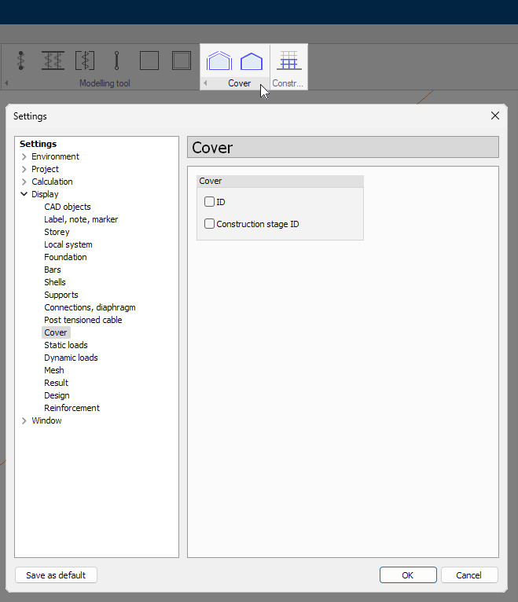Screen dimensions: 518x602
Task: Close the Settings dialog with X
Action: click(x=495, y=116)
